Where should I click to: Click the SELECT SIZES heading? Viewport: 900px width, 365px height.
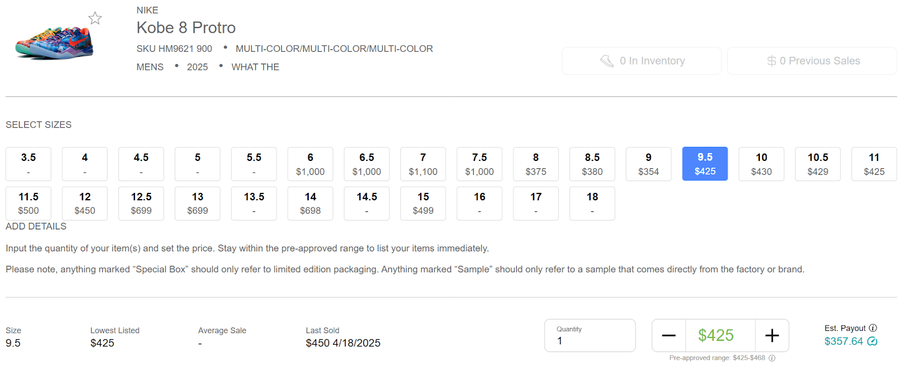click(x=39, y=125)
